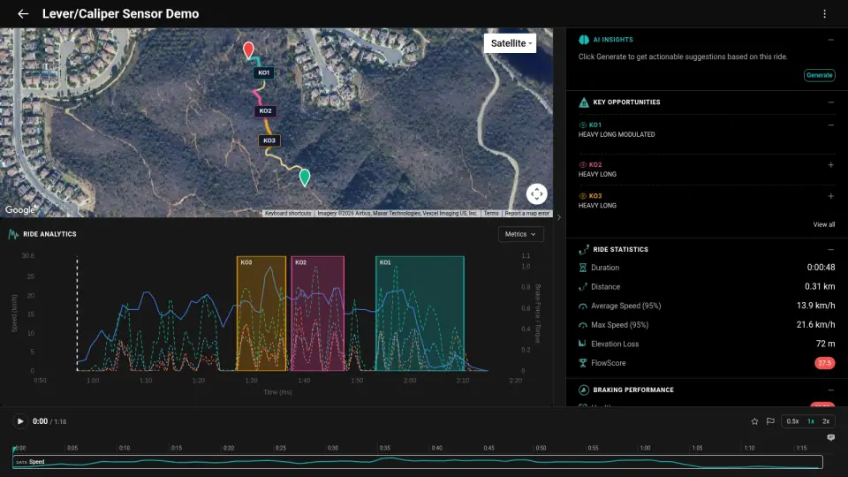Screen dimensions: 848x477
Task: Click the Key Opportunities warning icon
Action: tap(584, 102)
